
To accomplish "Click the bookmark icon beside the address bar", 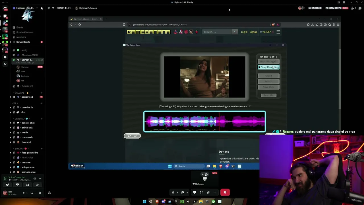I will 124,24.
